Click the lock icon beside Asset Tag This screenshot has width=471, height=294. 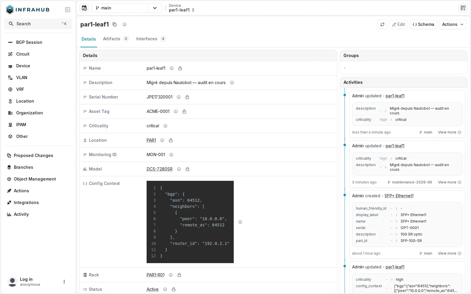coord(184,111)
